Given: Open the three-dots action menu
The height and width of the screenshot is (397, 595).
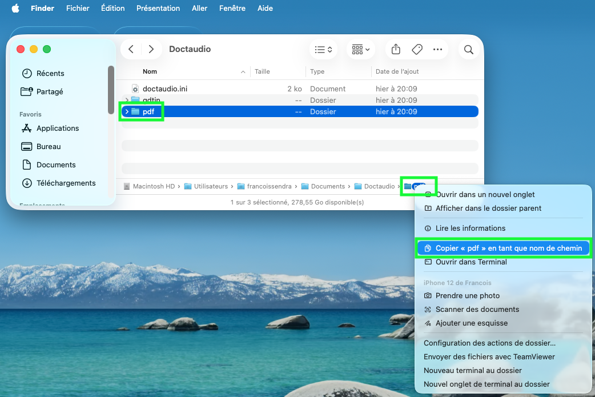Looking at the screenshot, I should pos(437,49).
